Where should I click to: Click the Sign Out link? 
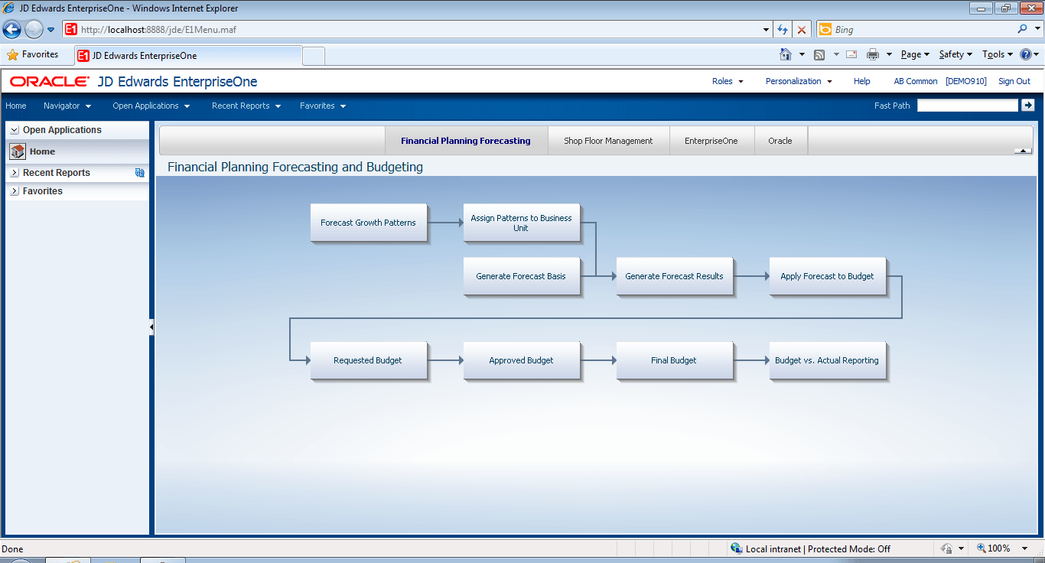[1014, 81]
